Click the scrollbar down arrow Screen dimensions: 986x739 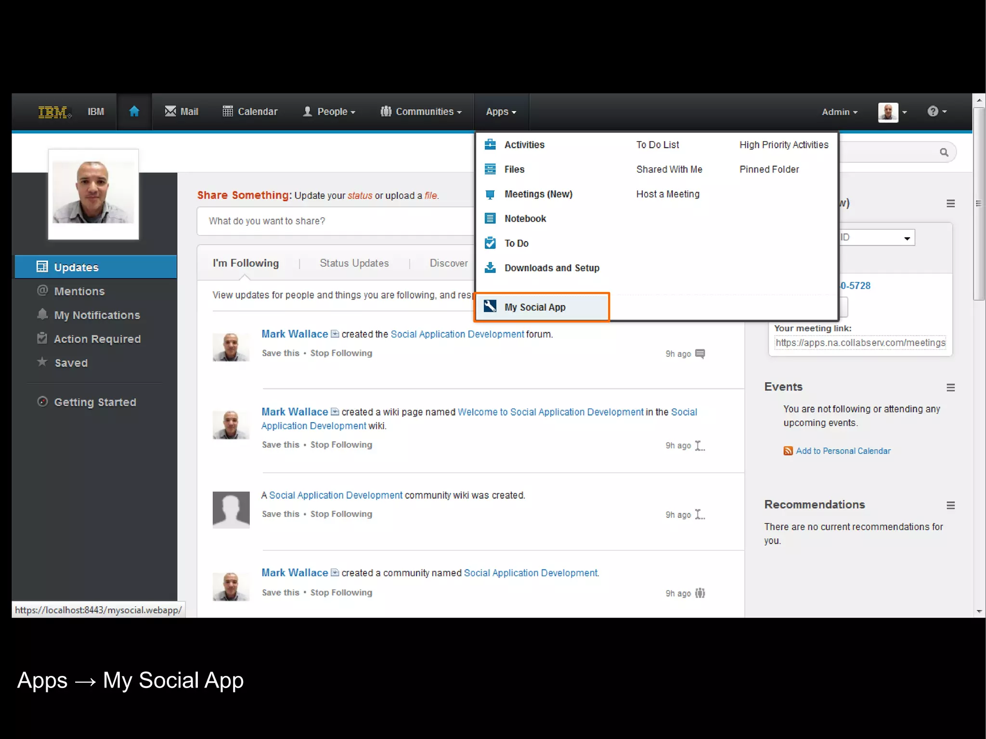(979, 611)
